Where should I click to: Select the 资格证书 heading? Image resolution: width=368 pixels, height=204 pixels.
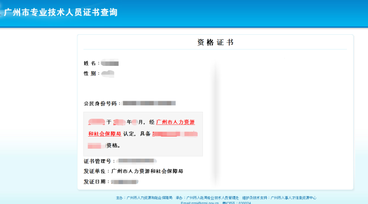(215, 43)
